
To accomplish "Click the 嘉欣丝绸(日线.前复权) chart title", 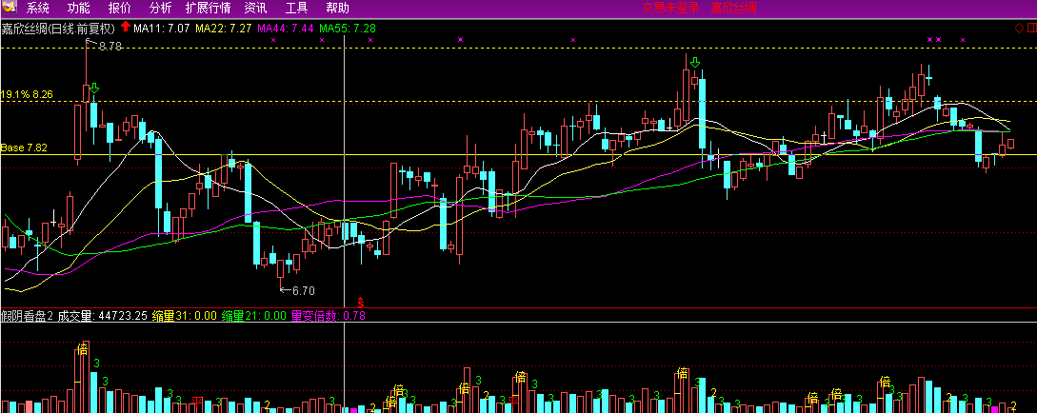I will [58, 29].
